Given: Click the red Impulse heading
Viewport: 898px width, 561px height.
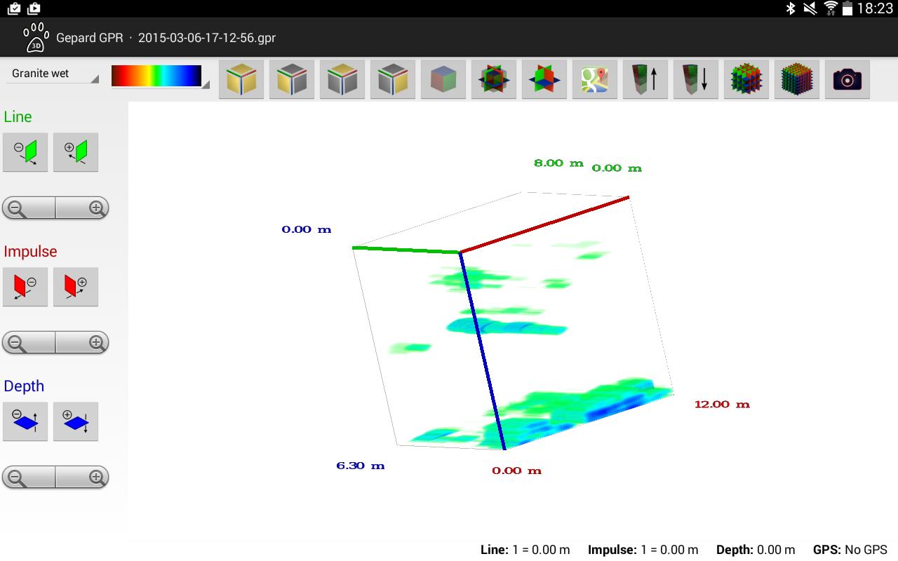Looking at the screenshot, I should 30,252.
